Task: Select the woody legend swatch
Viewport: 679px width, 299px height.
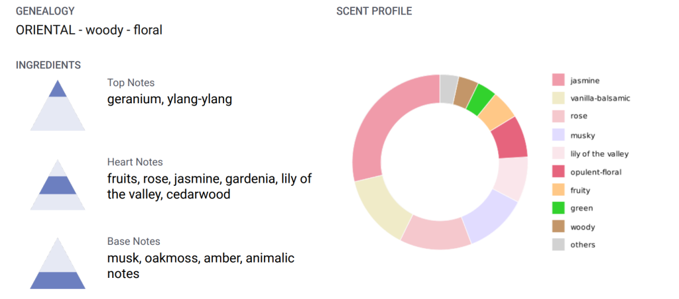Action: pyautogui.click(x=558, y=227)
